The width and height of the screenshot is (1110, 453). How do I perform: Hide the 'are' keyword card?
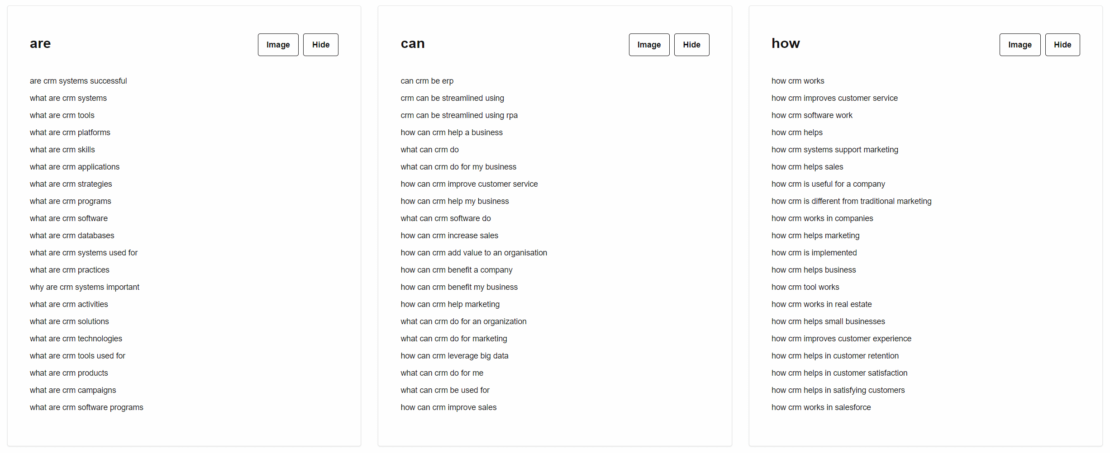320,45
